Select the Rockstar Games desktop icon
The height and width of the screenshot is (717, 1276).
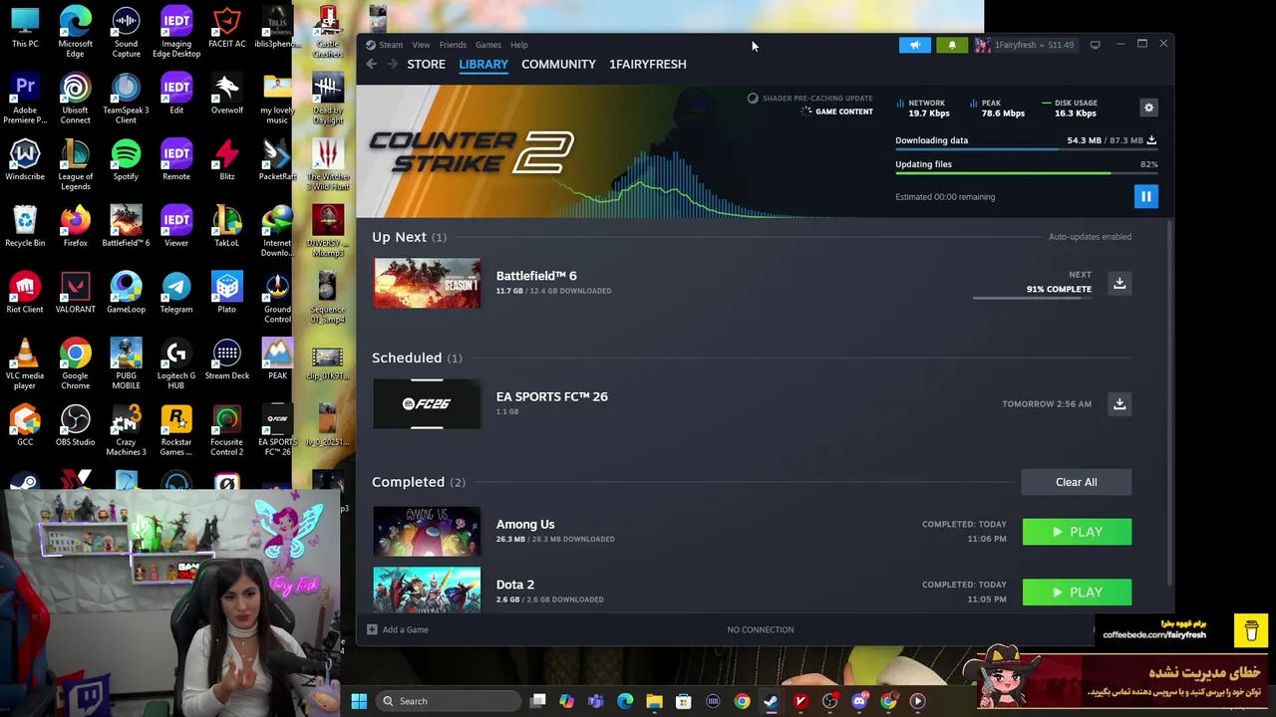pyautogui.click(x=176, y=431)
